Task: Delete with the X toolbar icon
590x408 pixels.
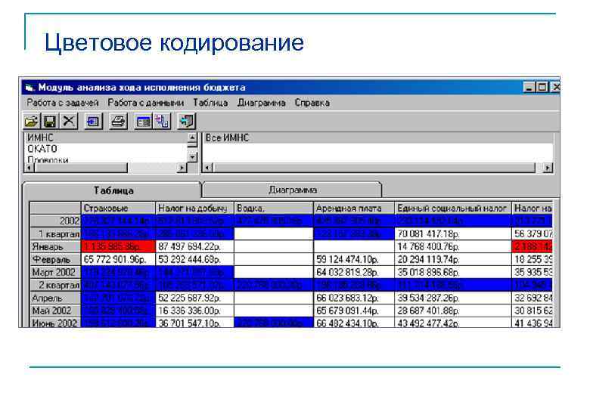Action: pos(69,122)
